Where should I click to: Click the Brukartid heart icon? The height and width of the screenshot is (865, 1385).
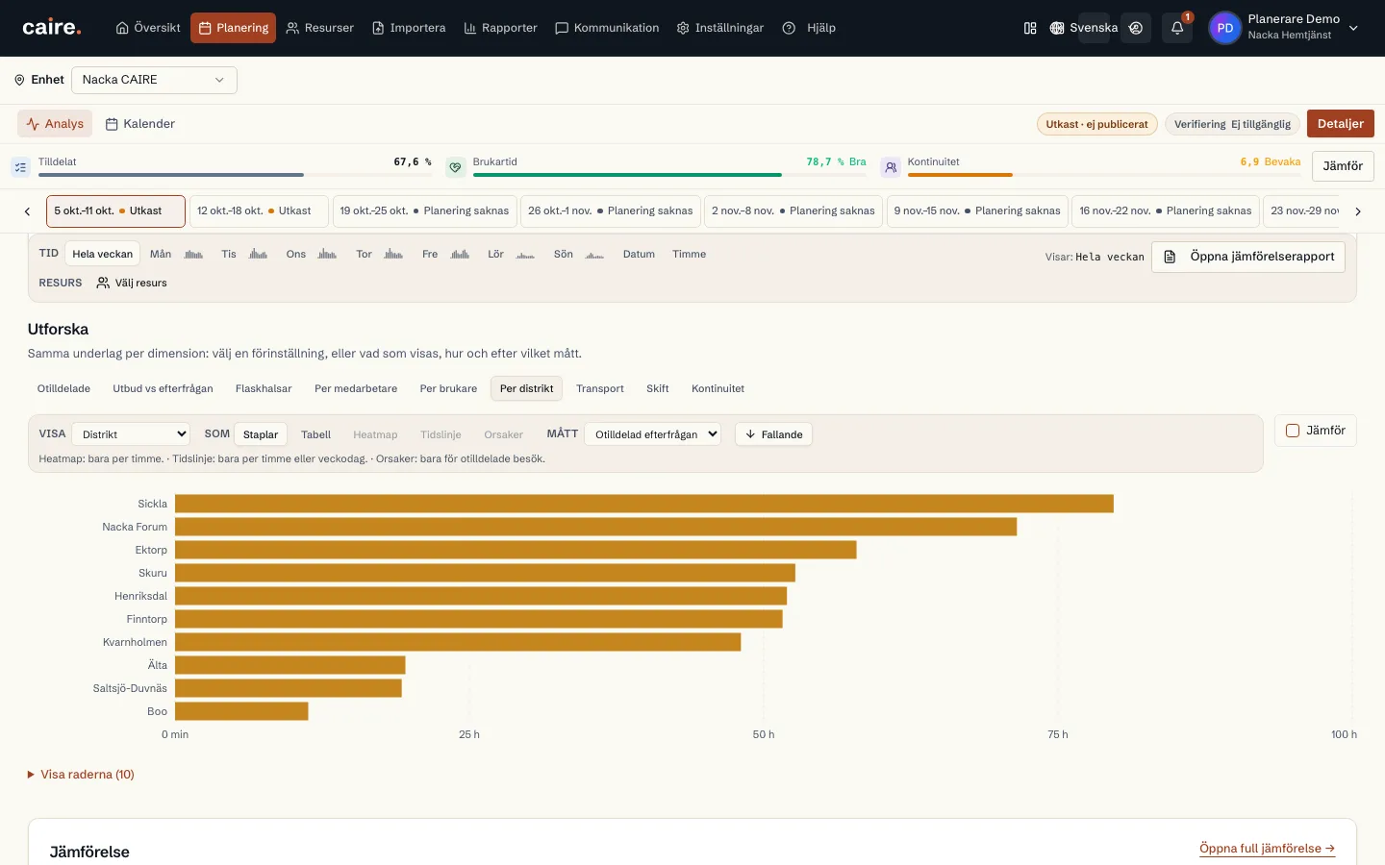coord(456,167)
